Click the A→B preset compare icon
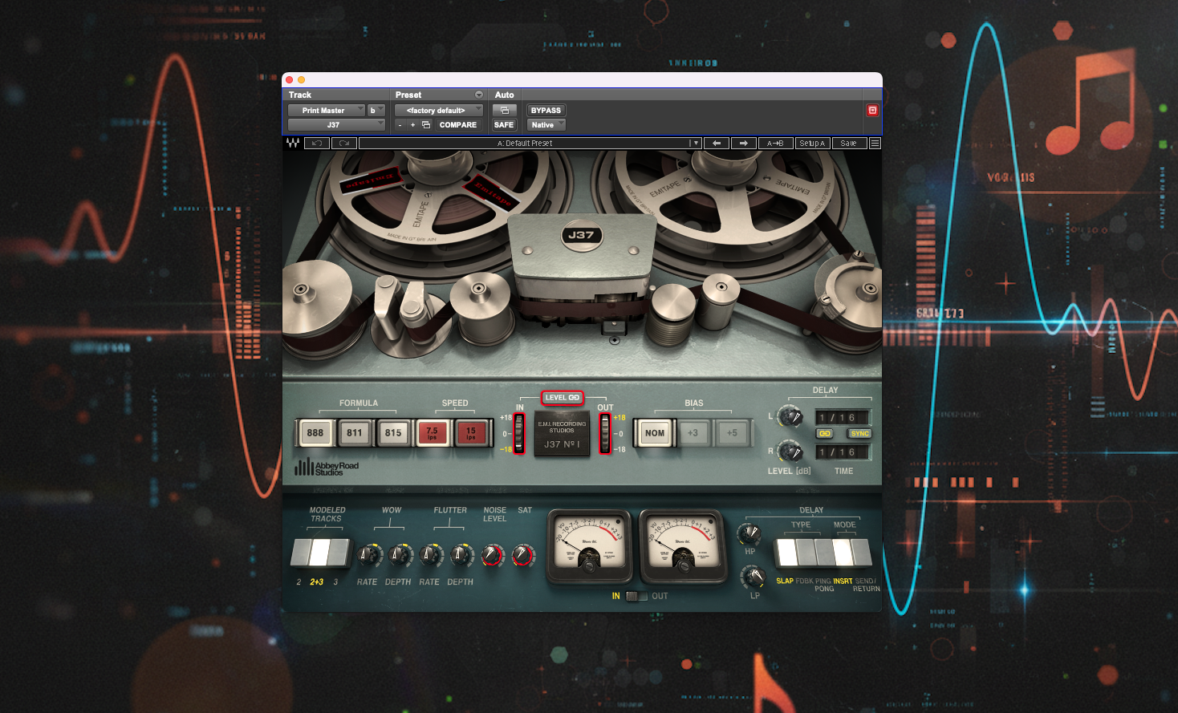Viewport: 1178px width, 713px height. click(774, 143)
